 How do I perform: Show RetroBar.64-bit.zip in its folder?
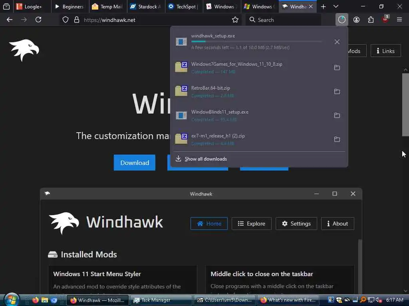tap(337, 91)
